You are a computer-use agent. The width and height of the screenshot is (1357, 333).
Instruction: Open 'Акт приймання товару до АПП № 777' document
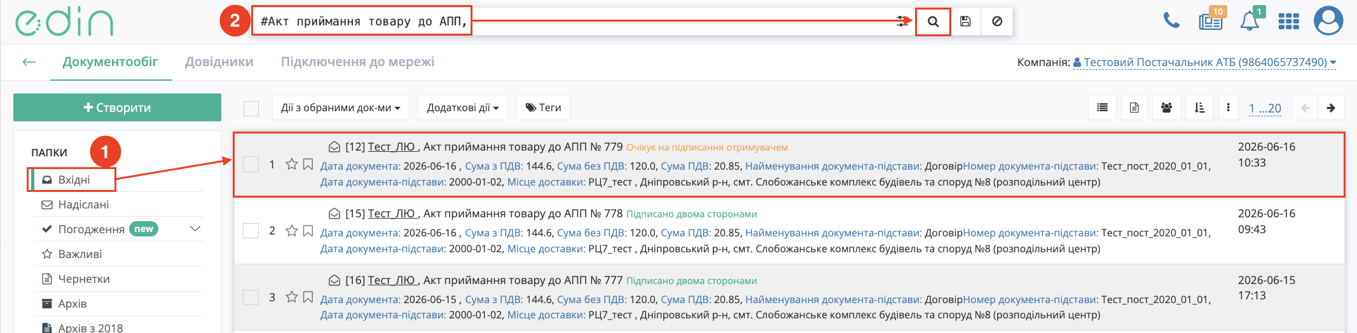coord(523,280)
